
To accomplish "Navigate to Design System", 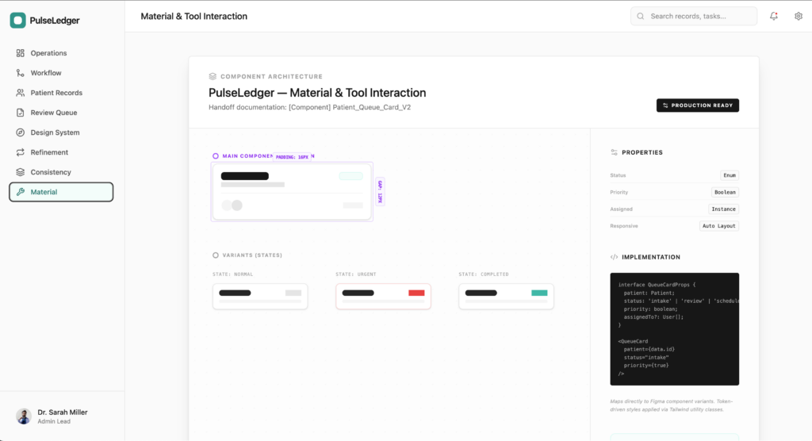I will pos(61,132).
